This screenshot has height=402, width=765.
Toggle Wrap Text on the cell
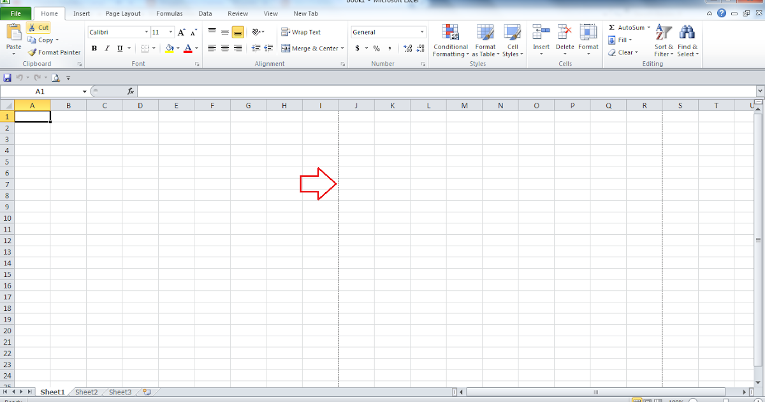[x=302, y=32]
